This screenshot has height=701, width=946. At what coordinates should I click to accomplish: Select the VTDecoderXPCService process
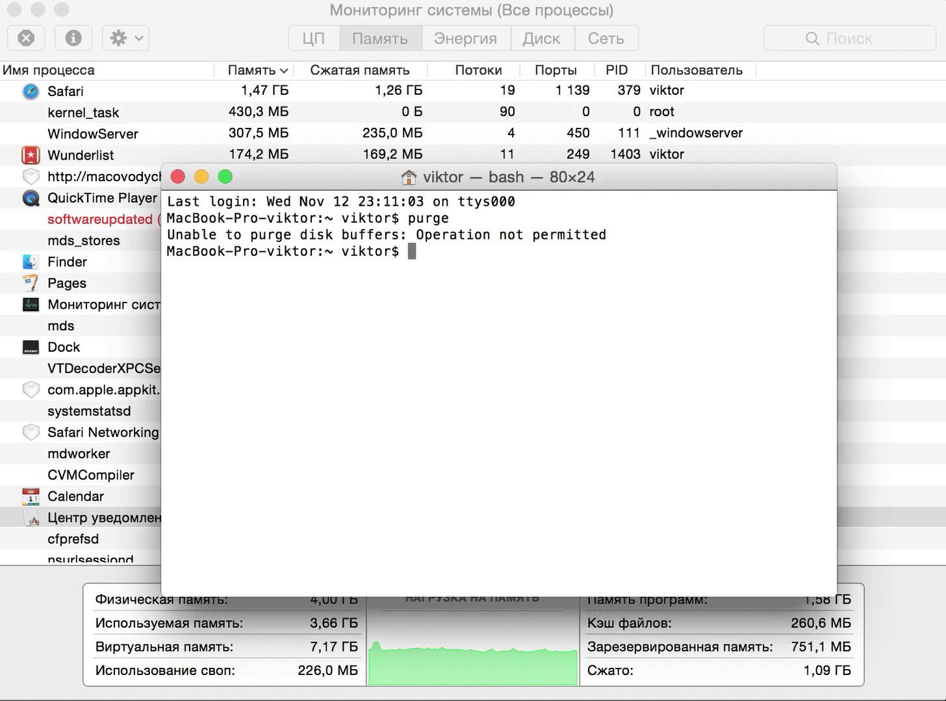tap(104, 369)
